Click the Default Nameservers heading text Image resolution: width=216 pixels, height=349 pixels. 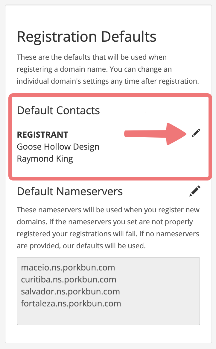[70, 191]
